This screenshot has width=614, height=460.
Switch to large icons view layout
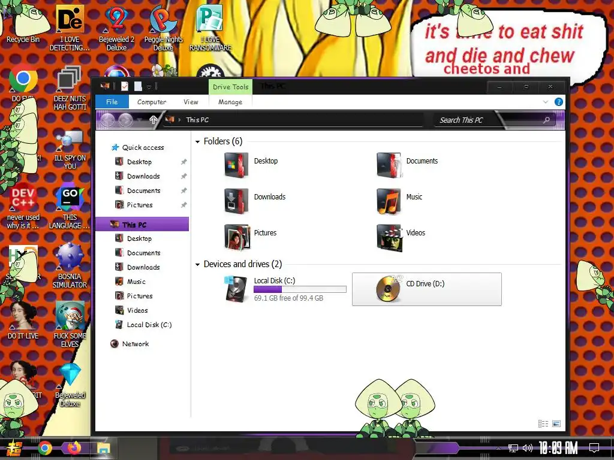click(556, 423)
